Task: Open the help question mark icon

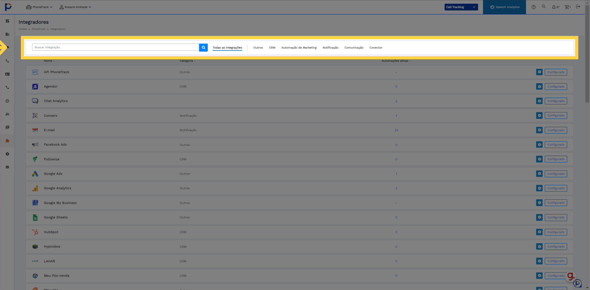Action: 534,7
